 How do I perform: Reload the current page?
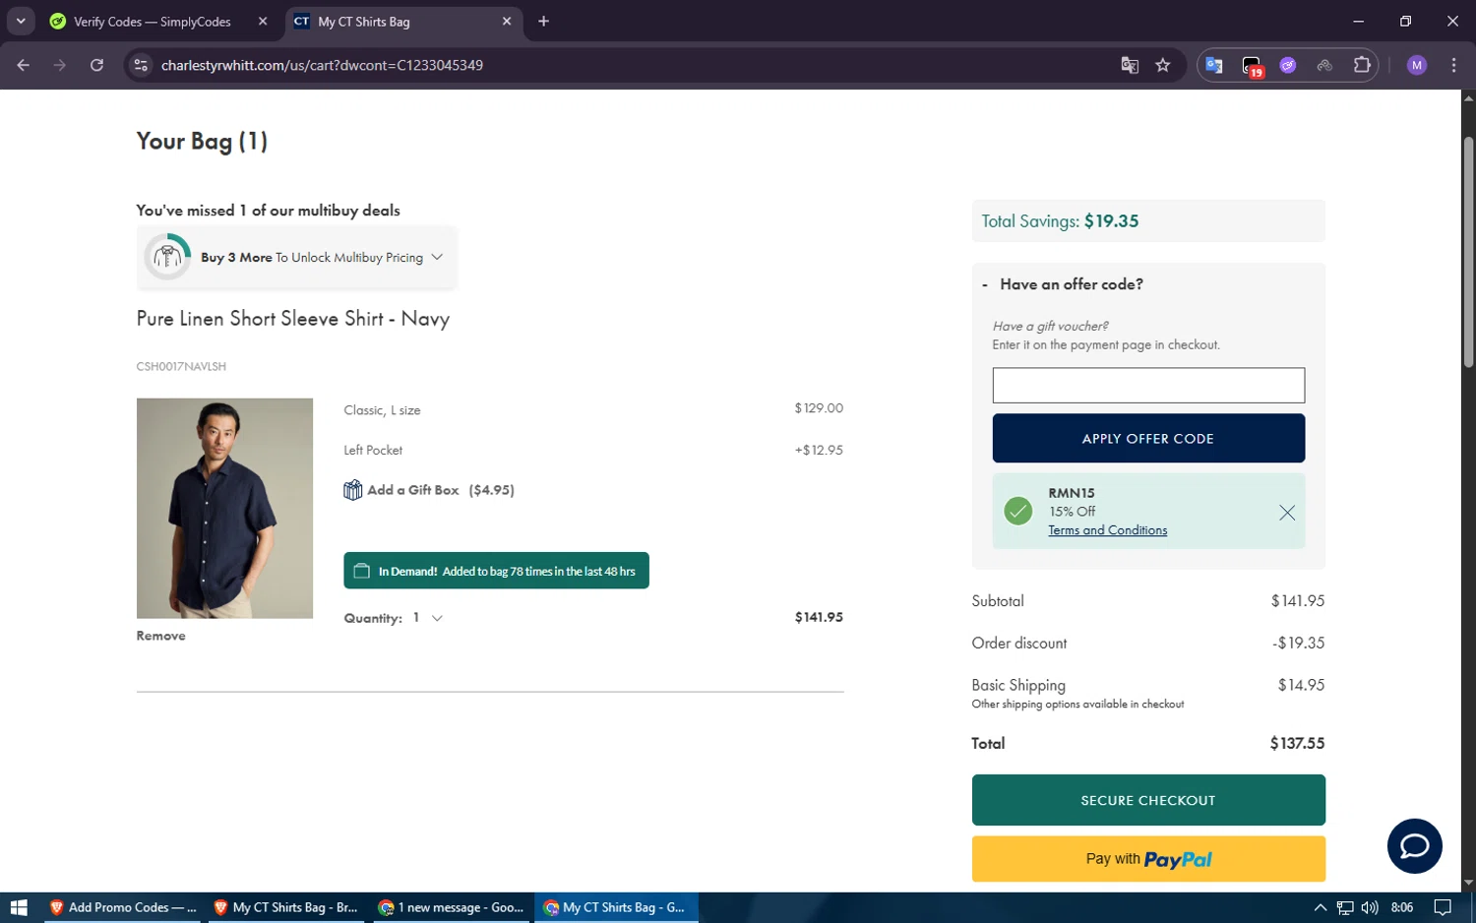pos(96,65)
